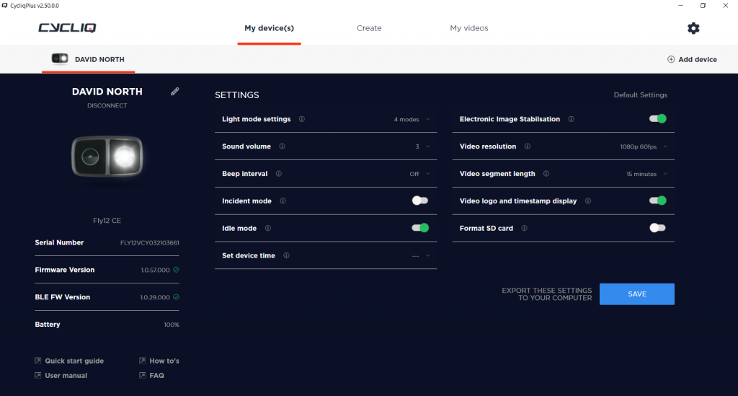738x396 pixels.
Task: Click the How to's external-link icon
Action: pyautogui.click(x=142, y=361)
